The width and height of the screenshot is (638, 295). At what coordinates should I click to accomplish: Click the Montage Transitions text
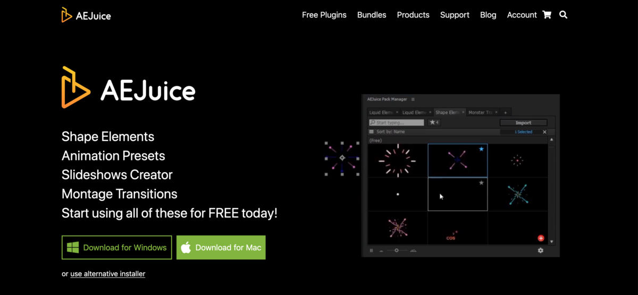(x=120, y=194)
